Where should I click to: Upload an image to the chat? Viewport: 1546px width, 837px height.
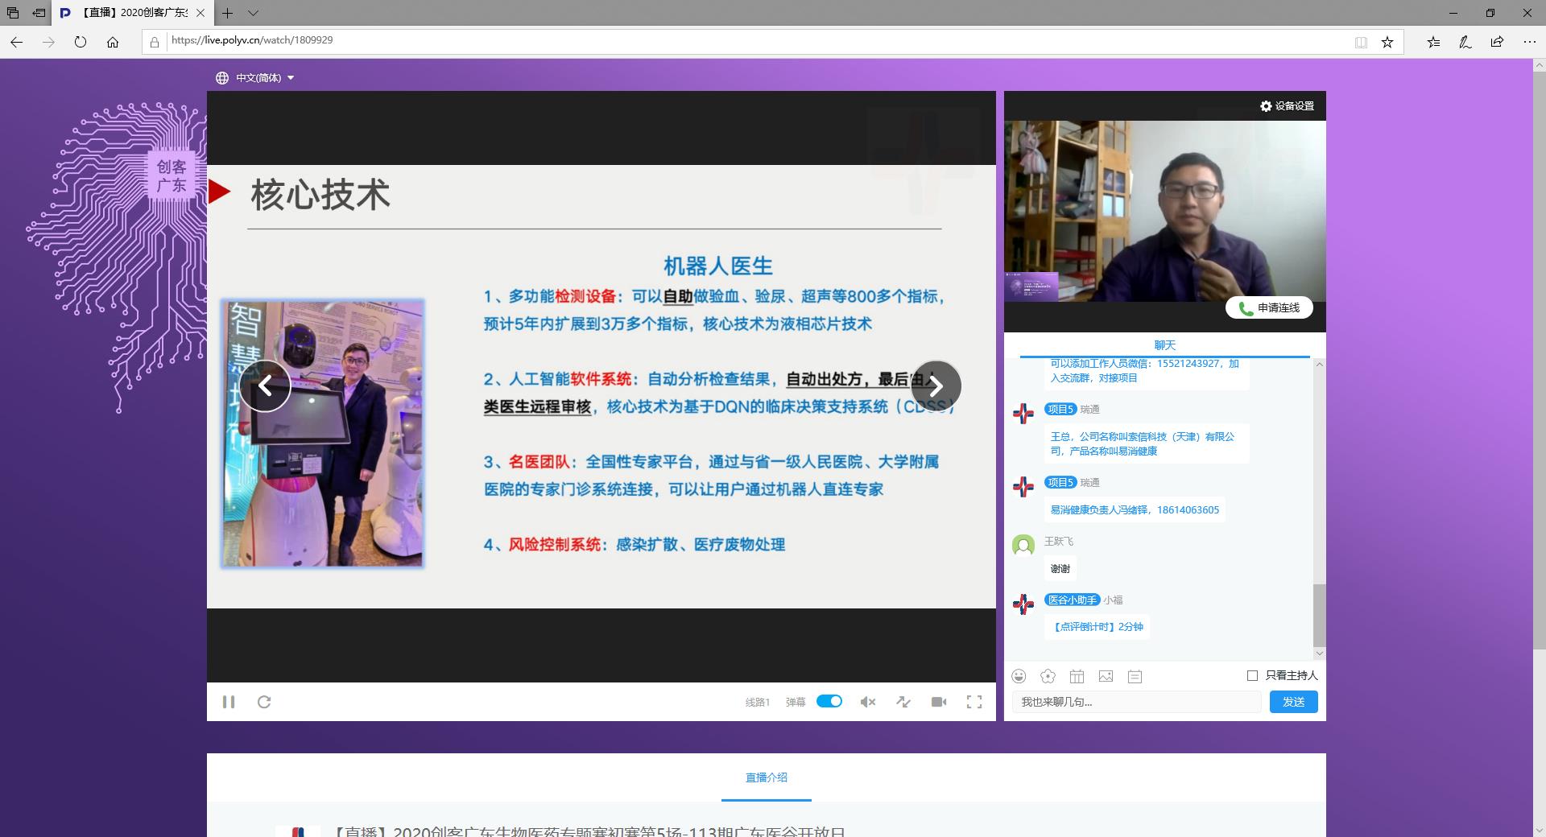tap(1106, 677)
